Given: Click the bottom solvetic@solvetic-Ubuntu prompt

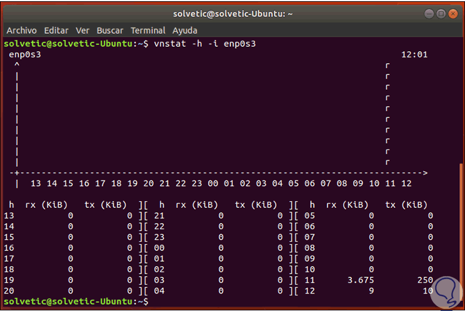Looking at the screenshot, I should point(76,302).
